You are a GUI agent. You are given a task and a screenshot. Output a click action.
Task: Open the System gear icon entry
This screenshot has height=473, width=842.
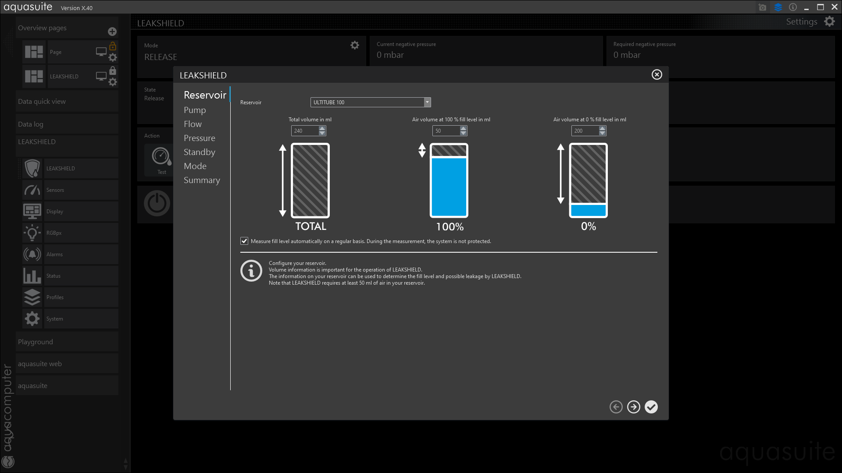click(x=32, y=318)
